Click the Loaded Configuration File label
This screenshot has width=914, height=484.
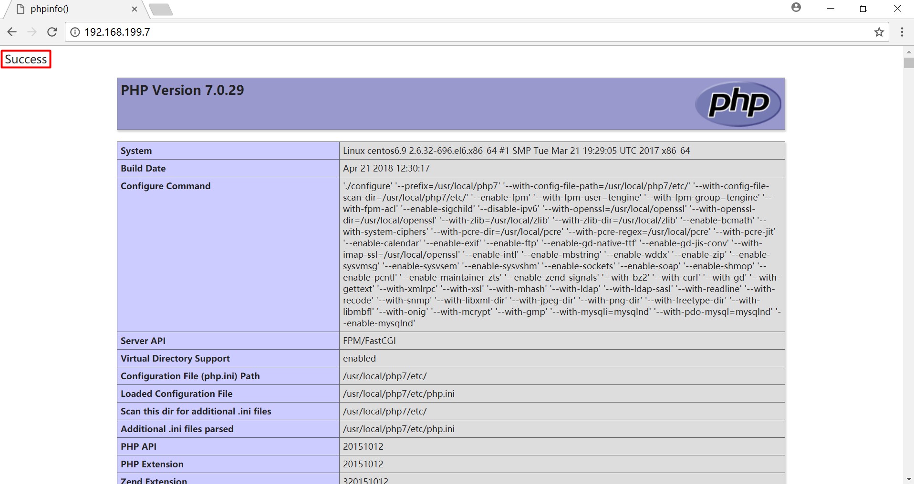point(177,393)
